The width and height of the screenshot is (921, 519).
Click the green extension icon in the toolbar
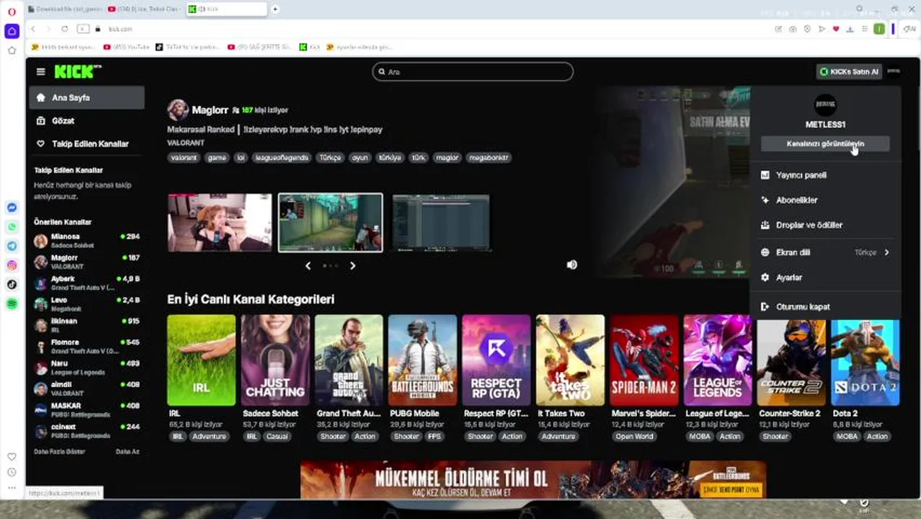click(x=879, y=29)
